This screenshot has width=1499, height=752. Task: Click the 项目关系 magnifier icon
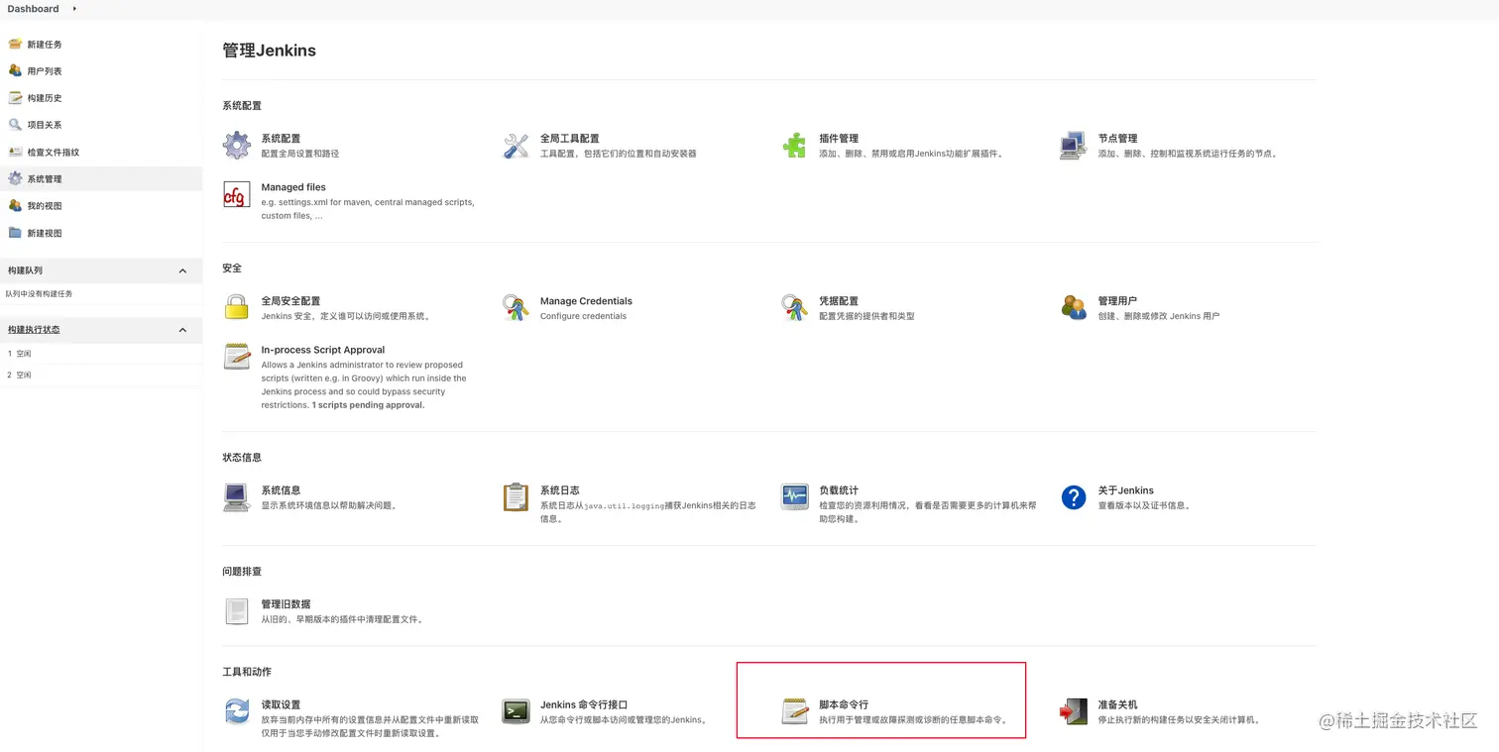click(x=15, y=124)
